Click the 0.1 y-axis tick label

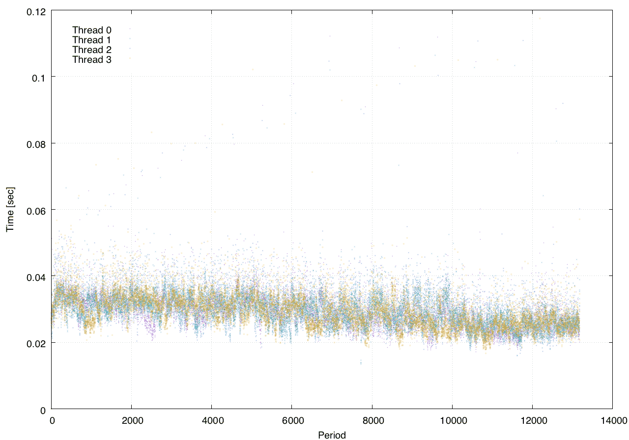(37, 77)
